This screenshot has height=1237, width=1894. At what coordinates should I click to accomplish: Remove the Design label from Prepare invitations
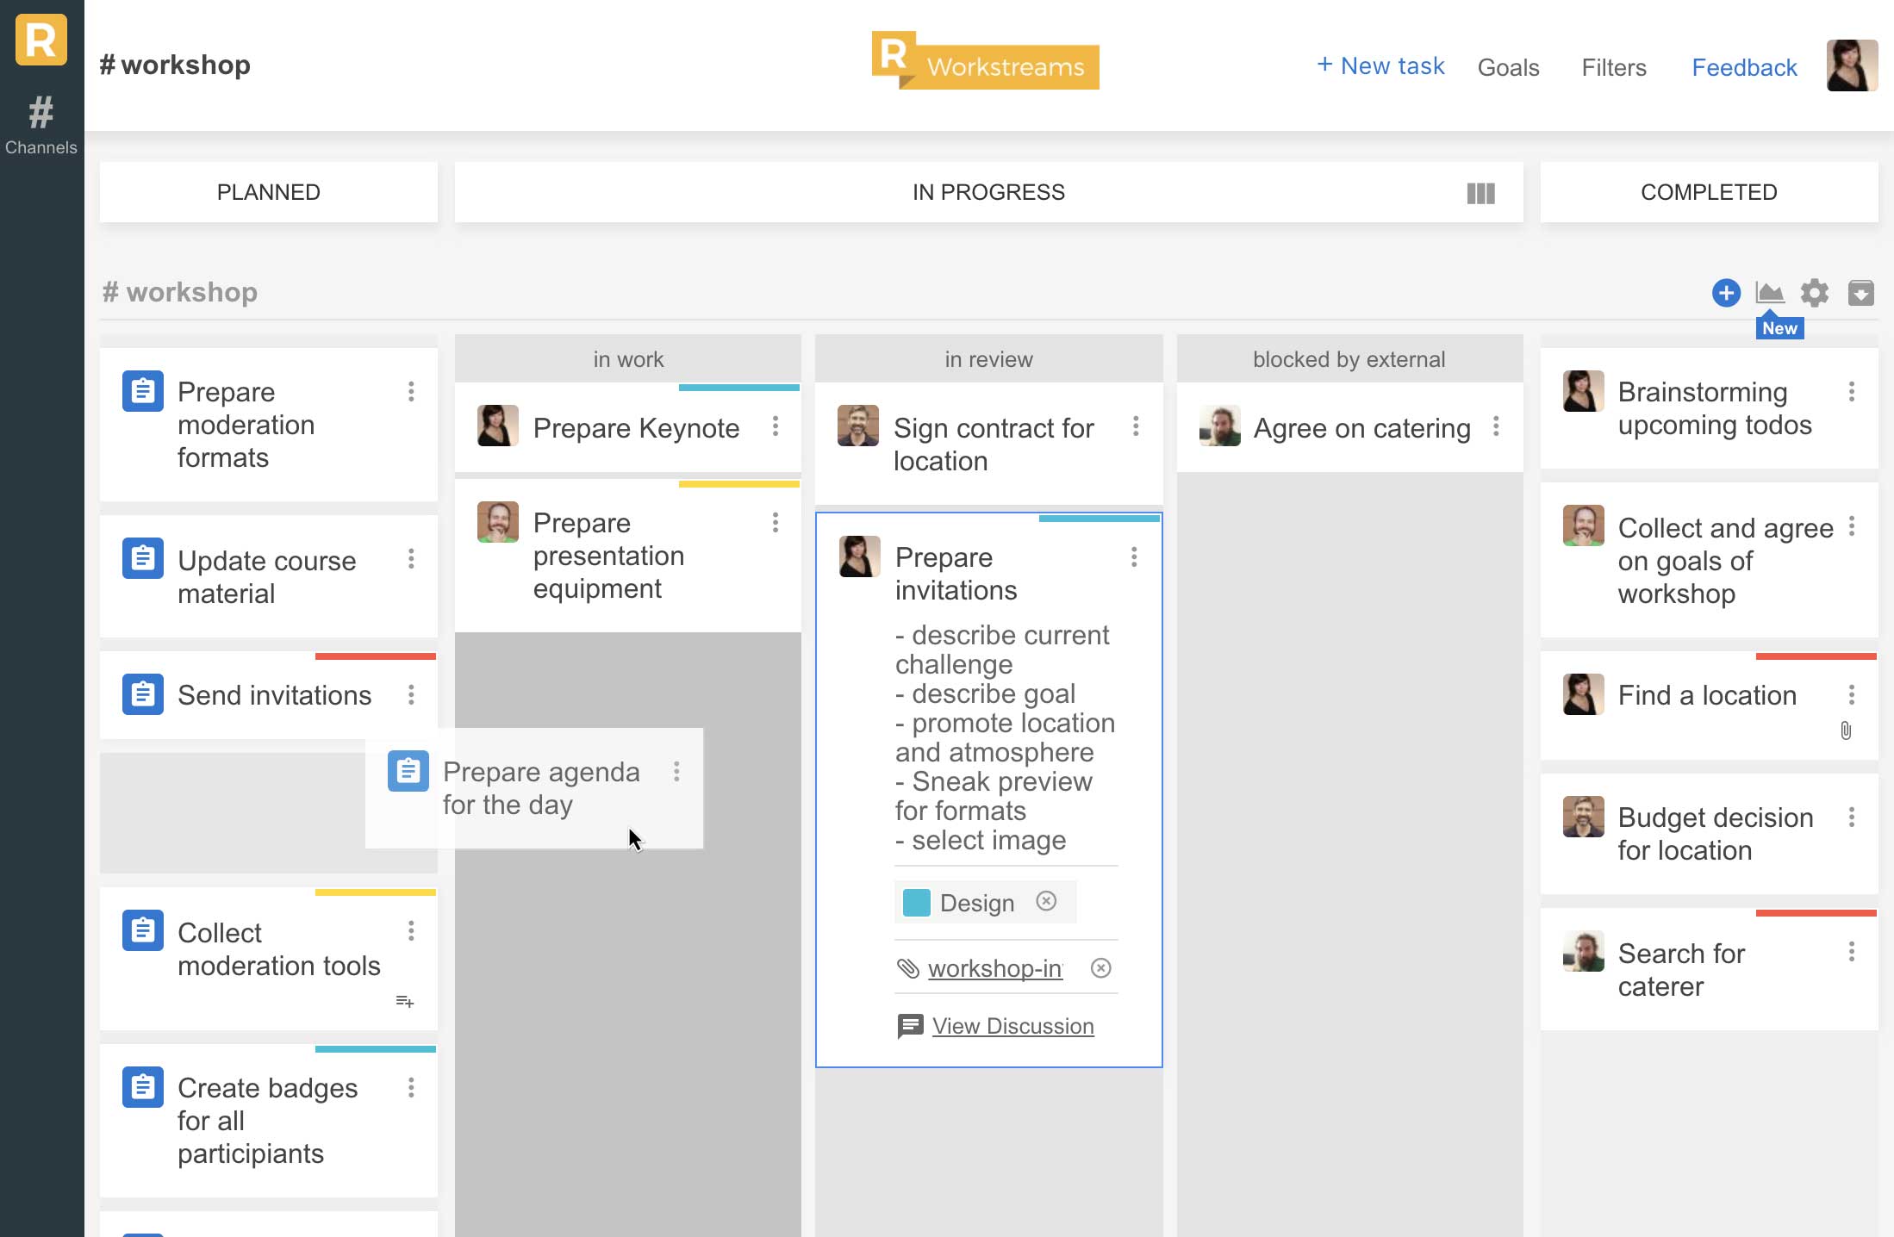[1047, 902]
